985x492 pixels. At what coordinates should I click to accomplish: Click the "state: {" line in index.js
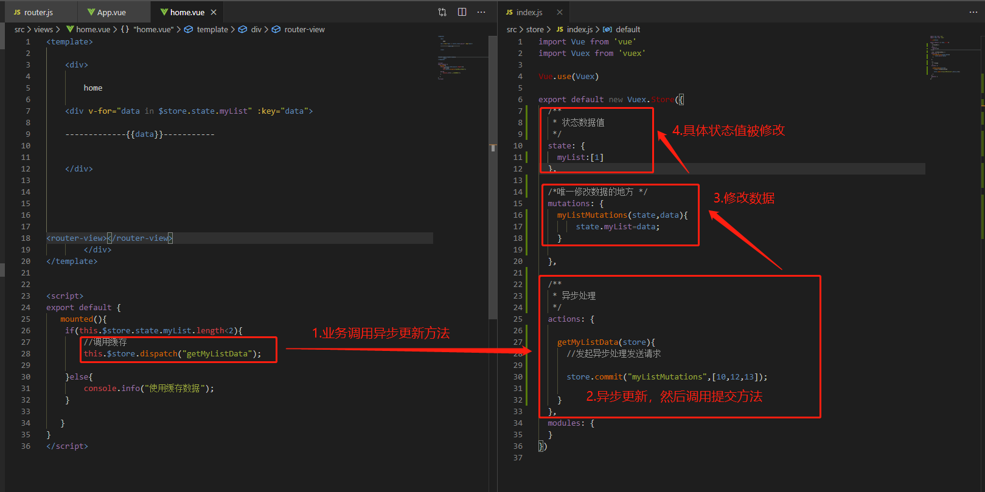click(x=566, y=146)
